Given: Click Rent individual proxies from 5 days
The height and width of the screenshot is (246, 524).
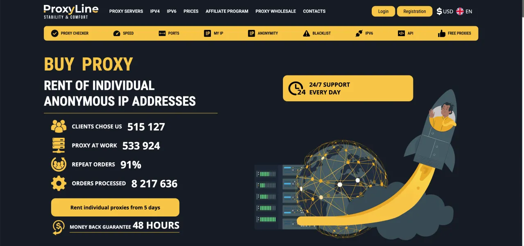Looking at the screenshot, I should [x=115, y=207].
